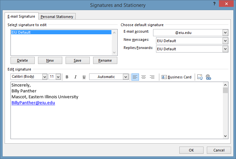The width and height of the screenshot is (236, 159).
Task: Insert Business Card into signature
Action: pyautogui.click(x=176, y=77)
